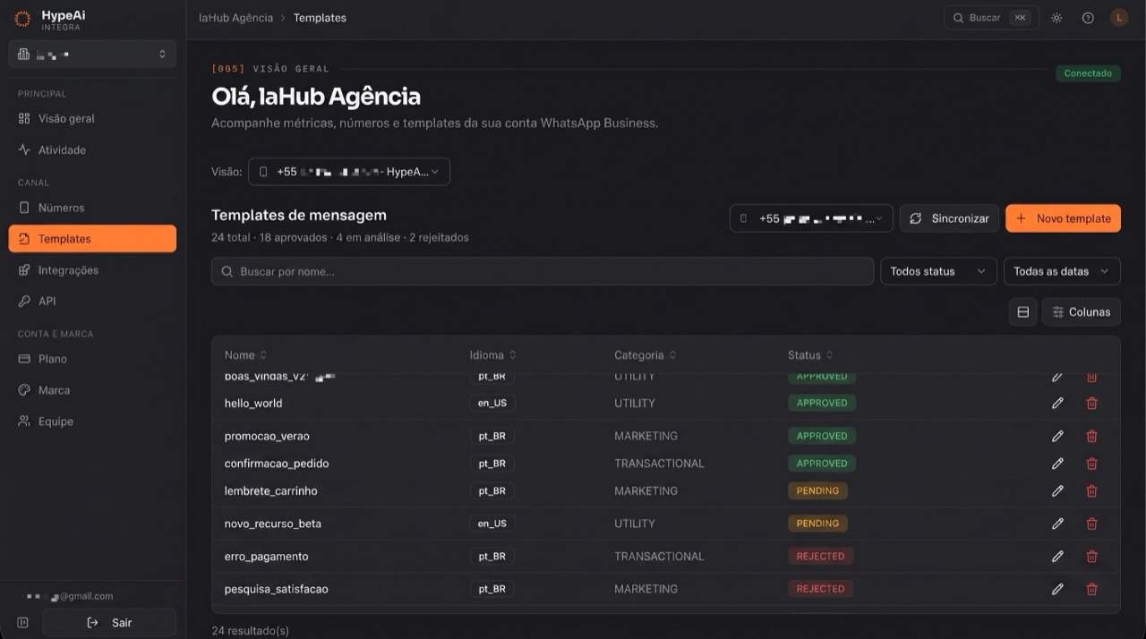
Task: Open the user avatar L menu
Action: tap(1119, 18)
